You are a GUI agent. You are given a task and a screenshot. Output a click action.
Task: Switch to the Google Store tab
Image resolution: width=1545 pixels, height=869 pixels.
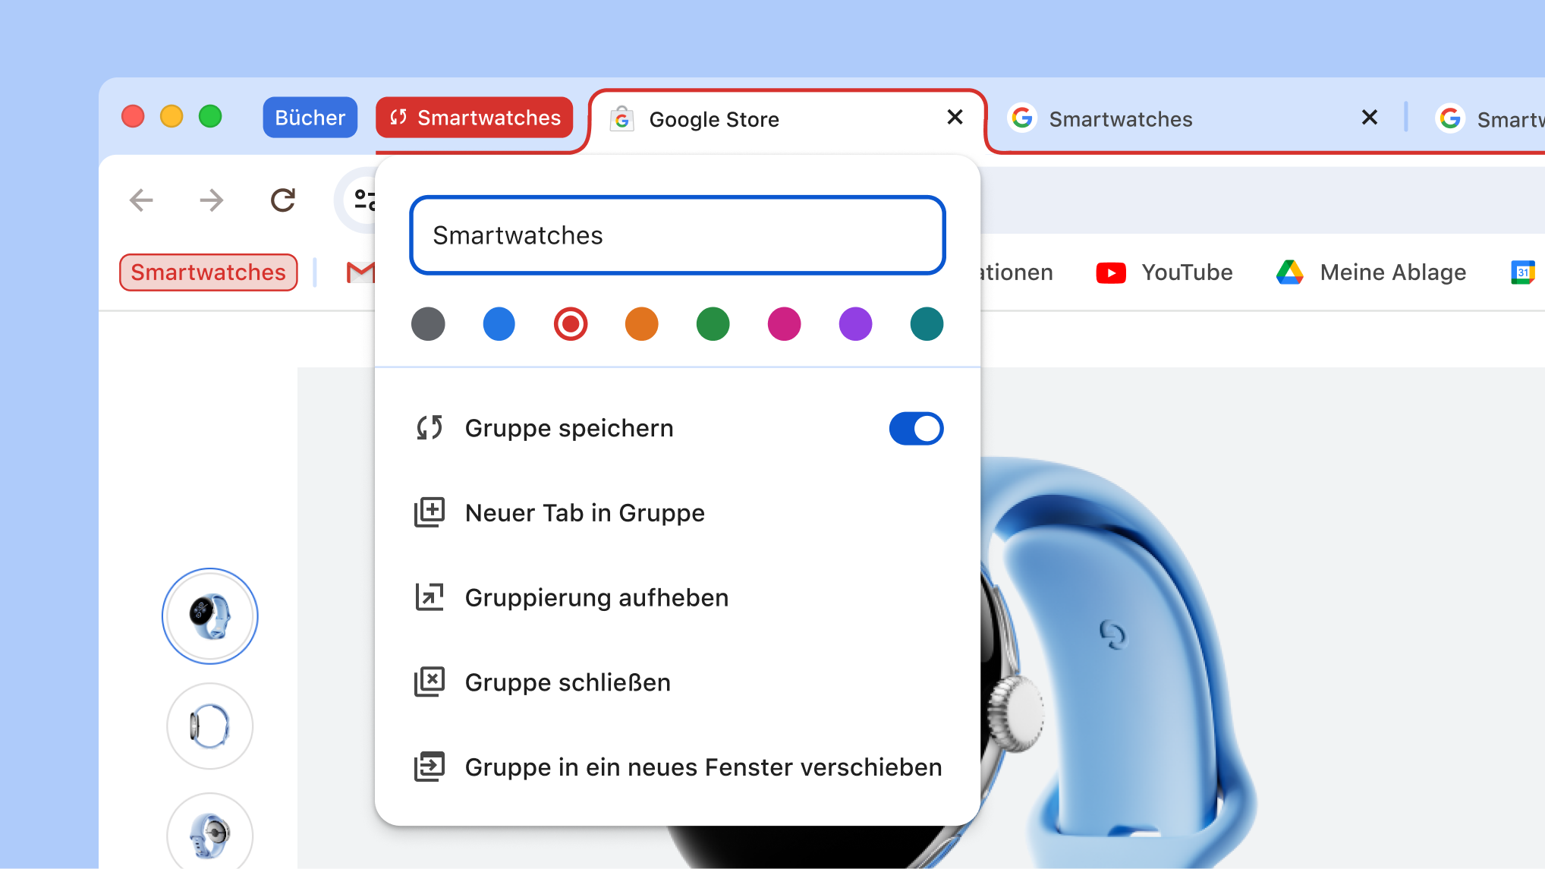click(x=713, y=119)
